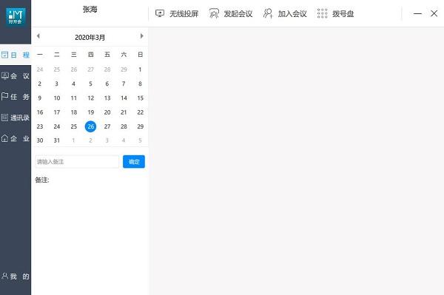Click 加入会议 to join a meeting
Screen dimensions: 444x295
(x=285, y=13)
